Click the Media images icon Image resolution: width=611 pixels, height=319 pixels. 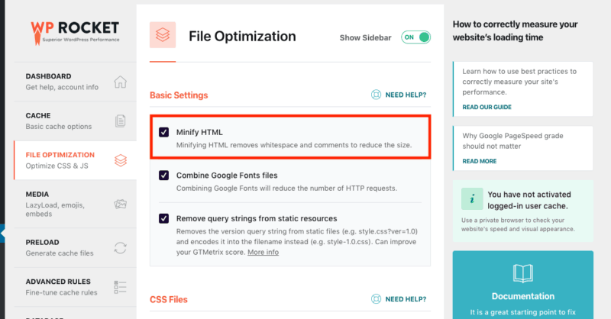point(121,204)
